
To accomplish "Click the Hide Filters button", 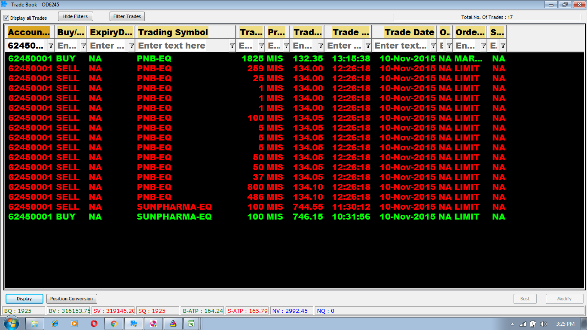I will click(x=75, y=16).
